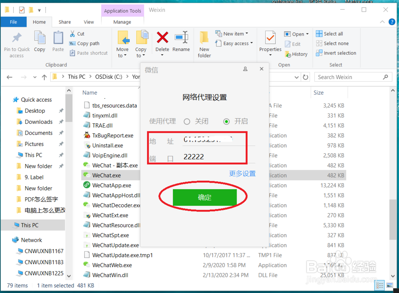Viewport: 399px width, 293px height.
Task: Click the file list vertical scrollbar thumb
Action: click(392, 220)
